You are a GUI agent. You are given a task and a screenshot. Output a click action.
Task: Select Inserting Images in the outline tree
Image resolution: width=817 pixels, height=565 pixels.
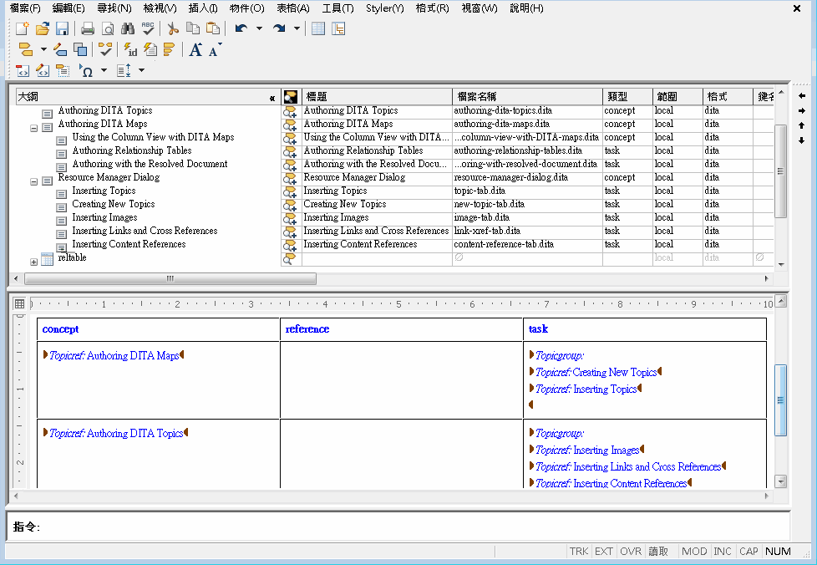[x=104, y=217]
